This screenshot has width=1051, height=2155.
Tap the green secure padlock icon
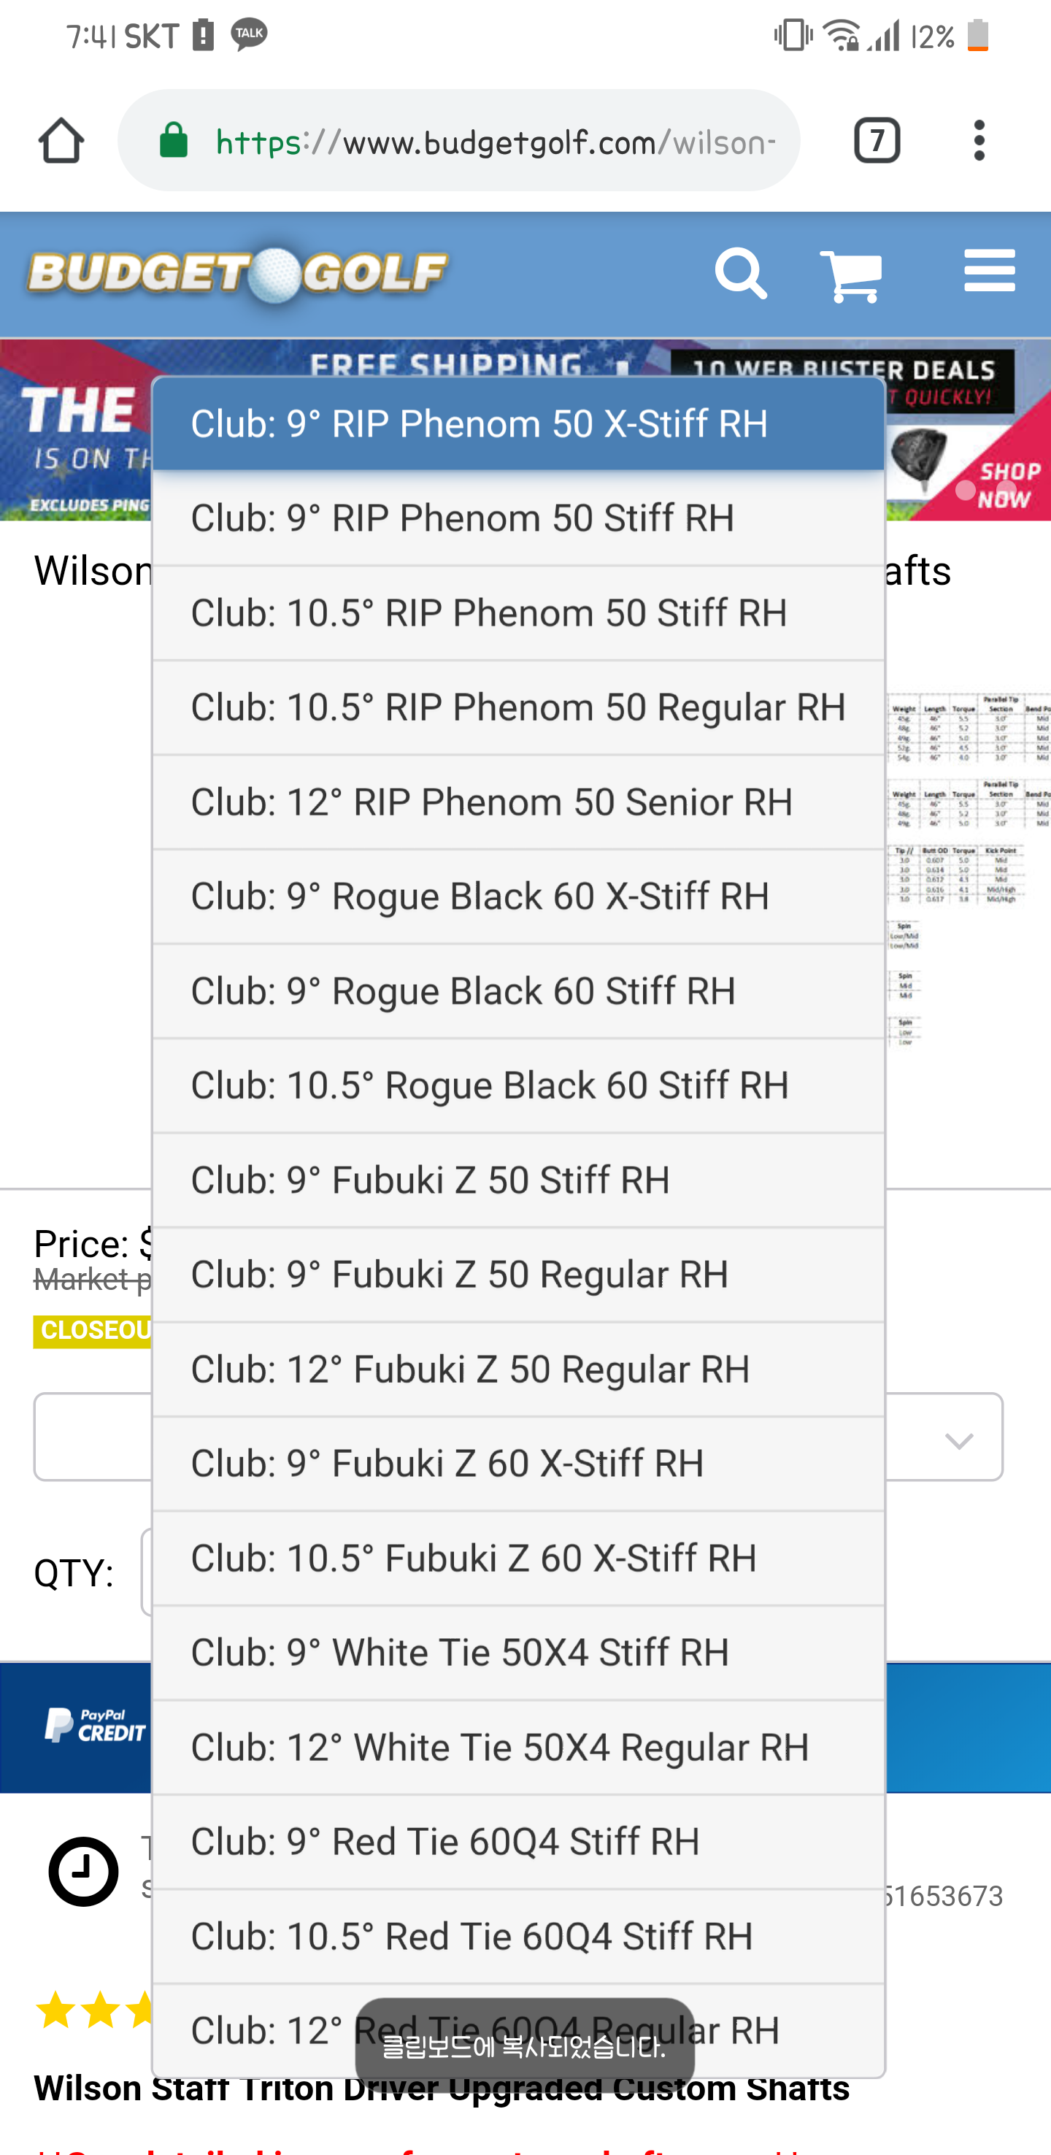(174, 141)
